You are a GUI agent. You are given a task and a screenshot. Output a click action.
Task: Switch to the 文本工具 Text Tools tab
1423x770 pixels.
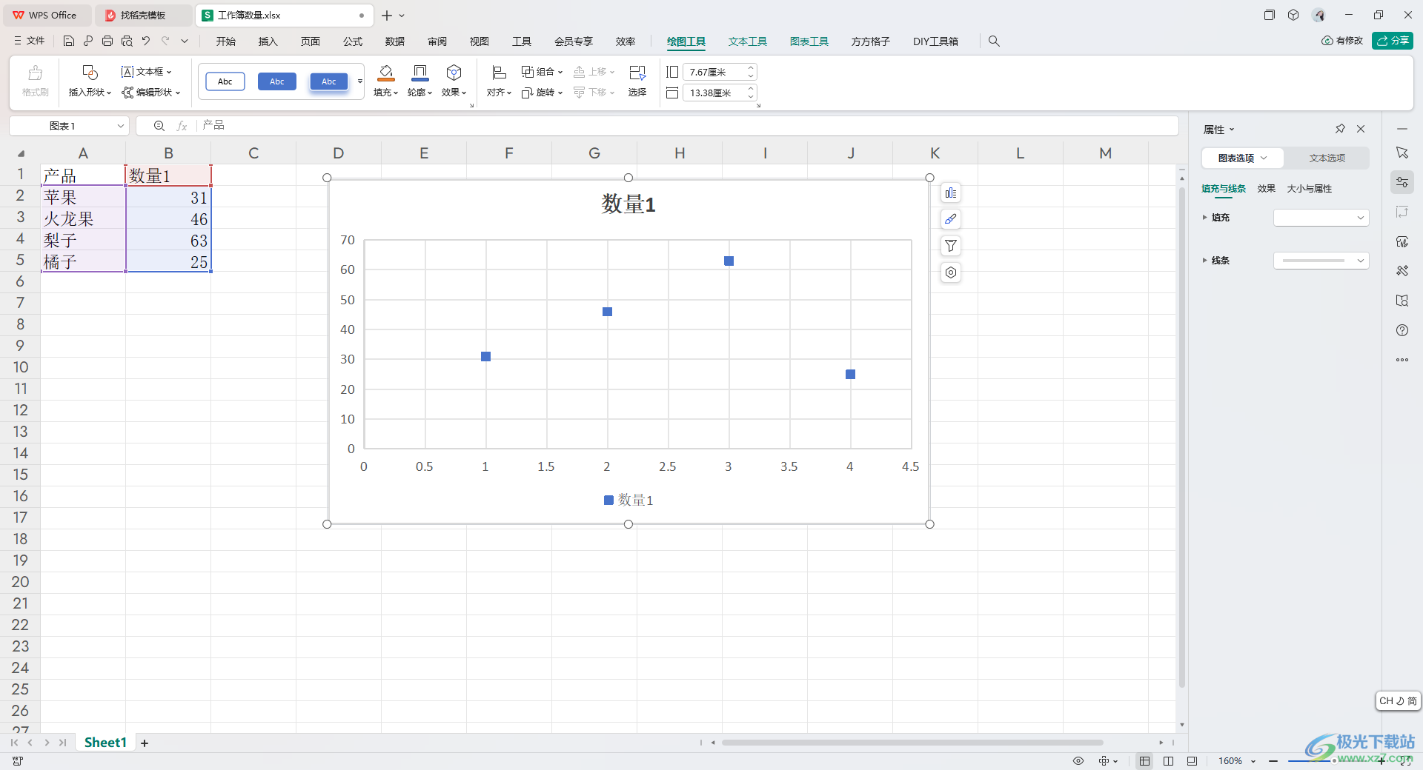[x=748, y=41]
